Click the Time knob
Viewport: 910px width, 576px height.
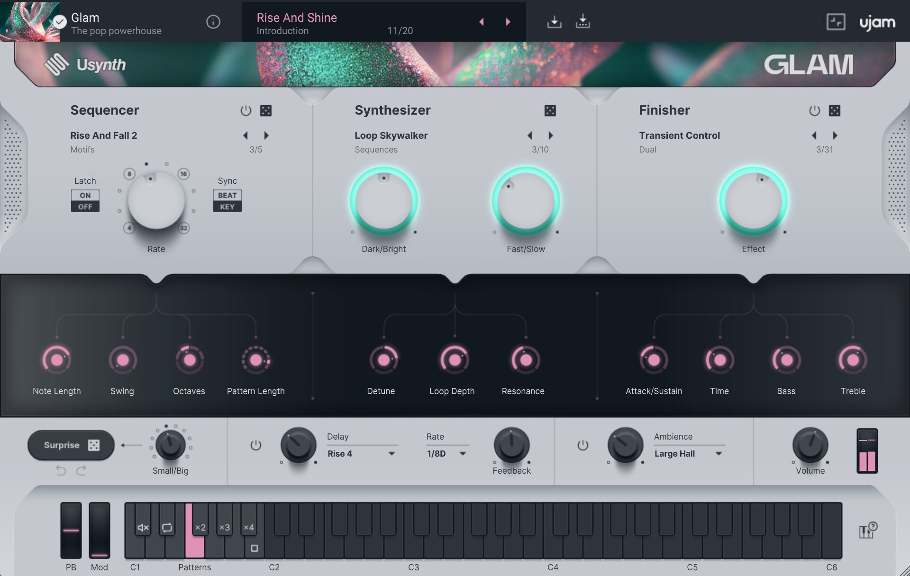click(x=720, y=360)
